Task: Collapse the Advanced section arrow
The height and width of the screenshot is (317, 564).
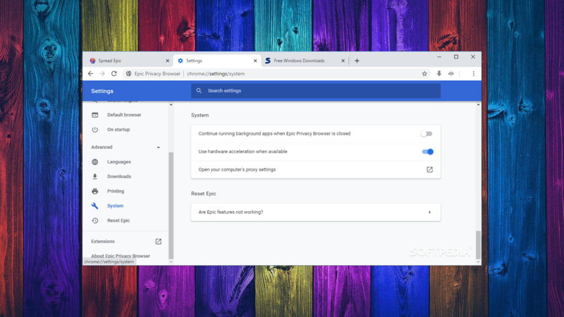Action: point(158,147)
